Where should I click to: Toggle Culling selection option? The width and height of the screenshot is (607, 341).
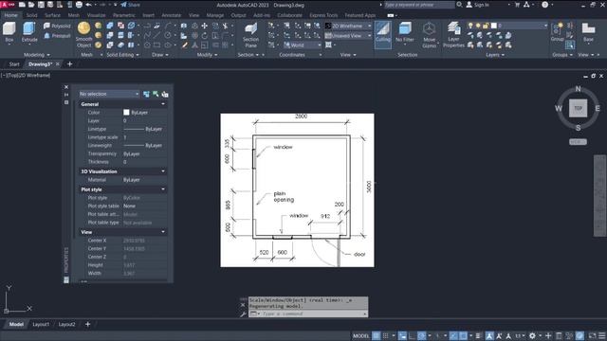coord(383,34)
